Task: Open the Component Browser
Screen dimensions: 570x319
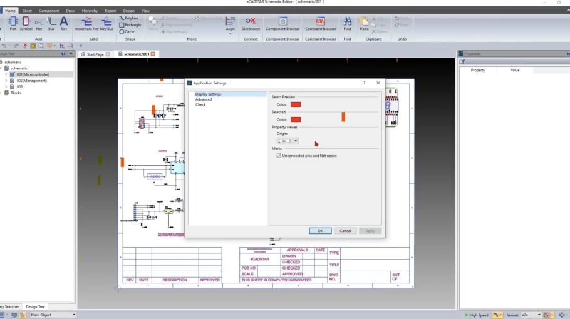Action: click(x=282, y=23)
